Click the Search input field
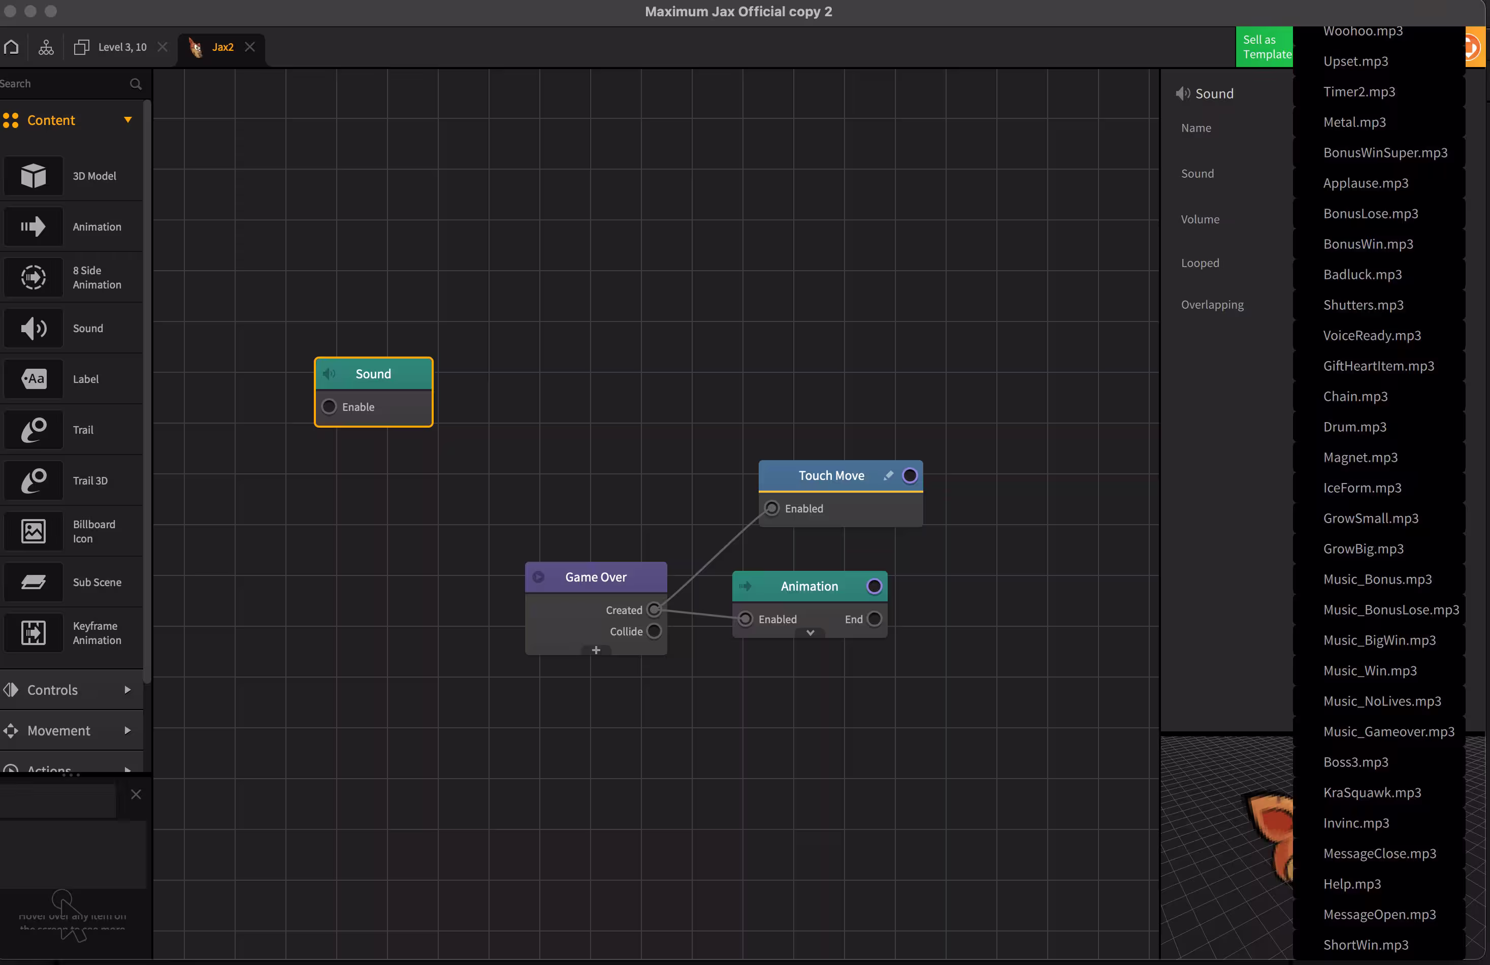 (x=62, y=83)
